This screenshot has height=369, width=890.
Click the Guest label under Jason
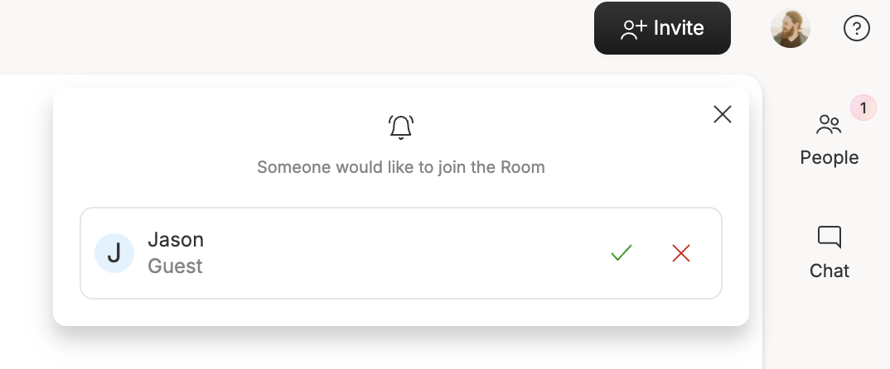[x=175, y=266]
